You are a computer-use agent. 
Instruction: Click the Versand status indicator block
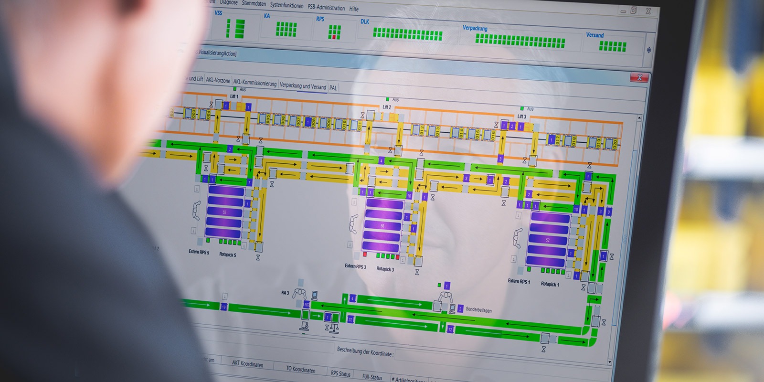[613, 46]
